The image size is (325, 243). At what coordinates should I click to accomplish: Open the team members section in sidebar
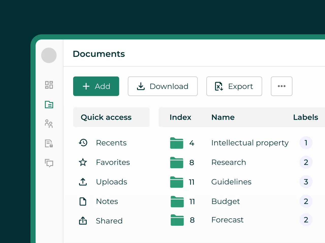point(49,124)
